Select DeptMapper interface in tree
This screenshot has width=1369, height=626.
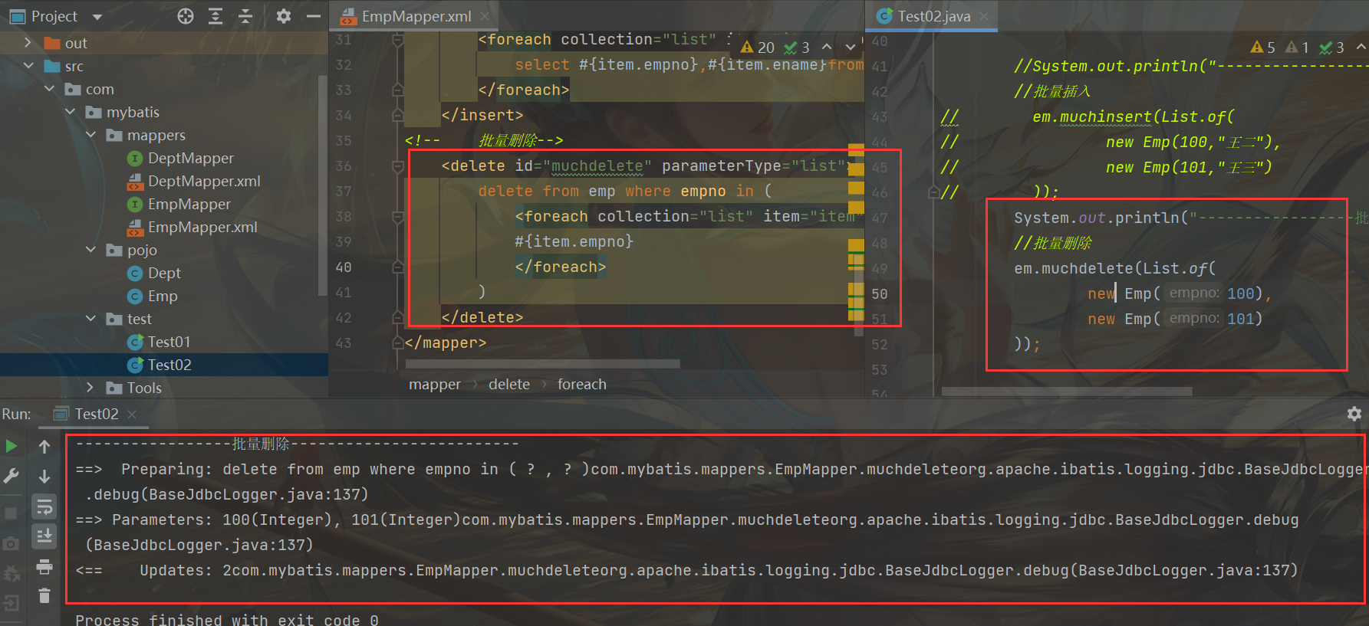pyautogui.click(x=190, y=158)
